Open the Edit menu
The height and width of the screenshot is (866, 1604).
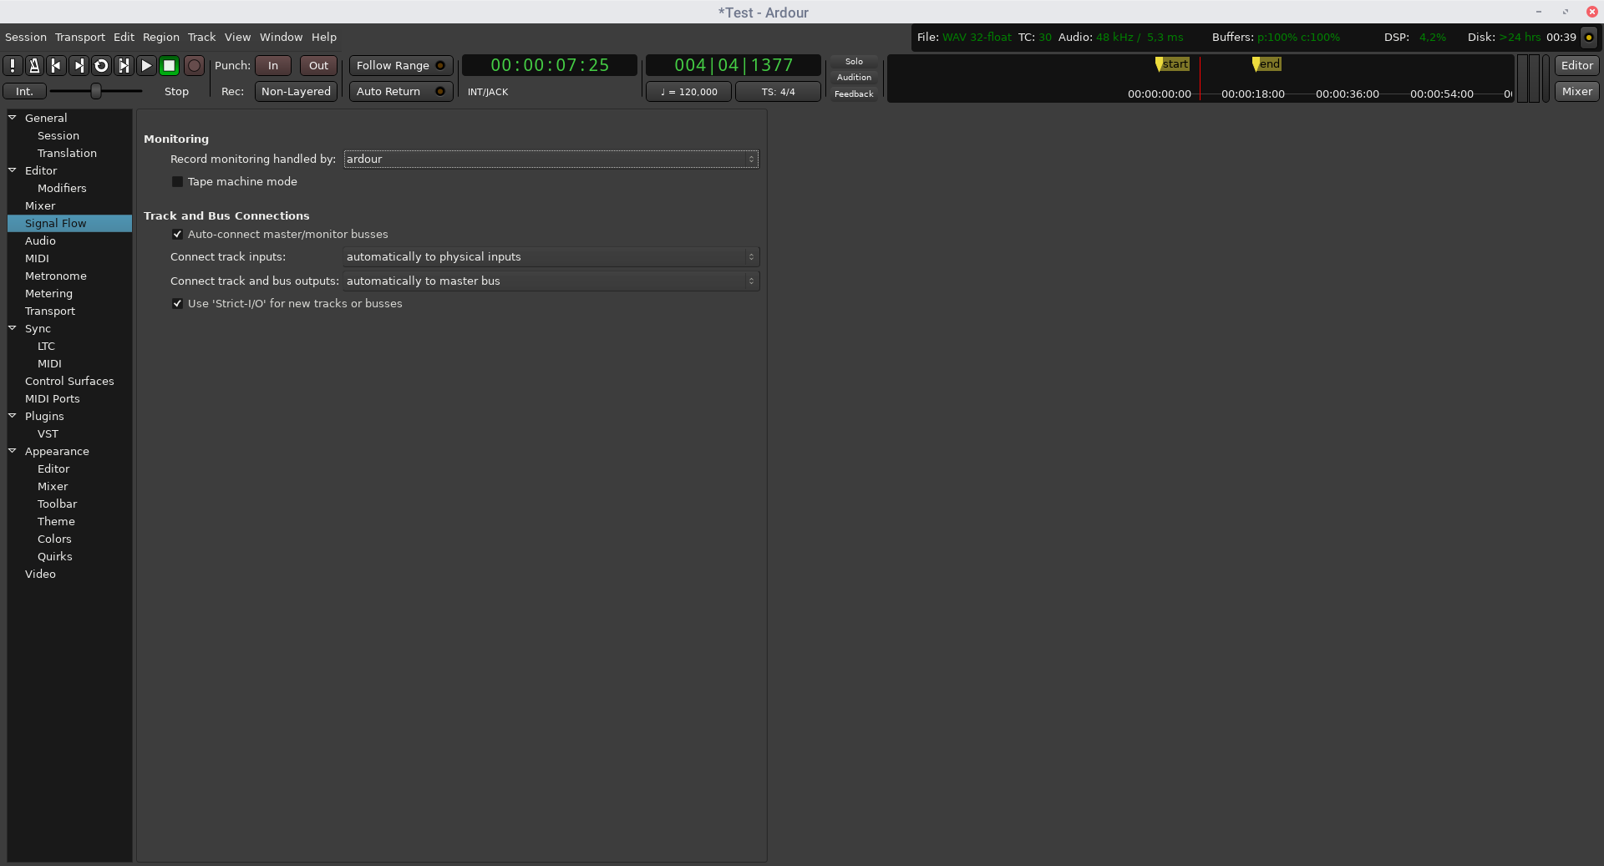pyautogui.click(x=124, y=37)
